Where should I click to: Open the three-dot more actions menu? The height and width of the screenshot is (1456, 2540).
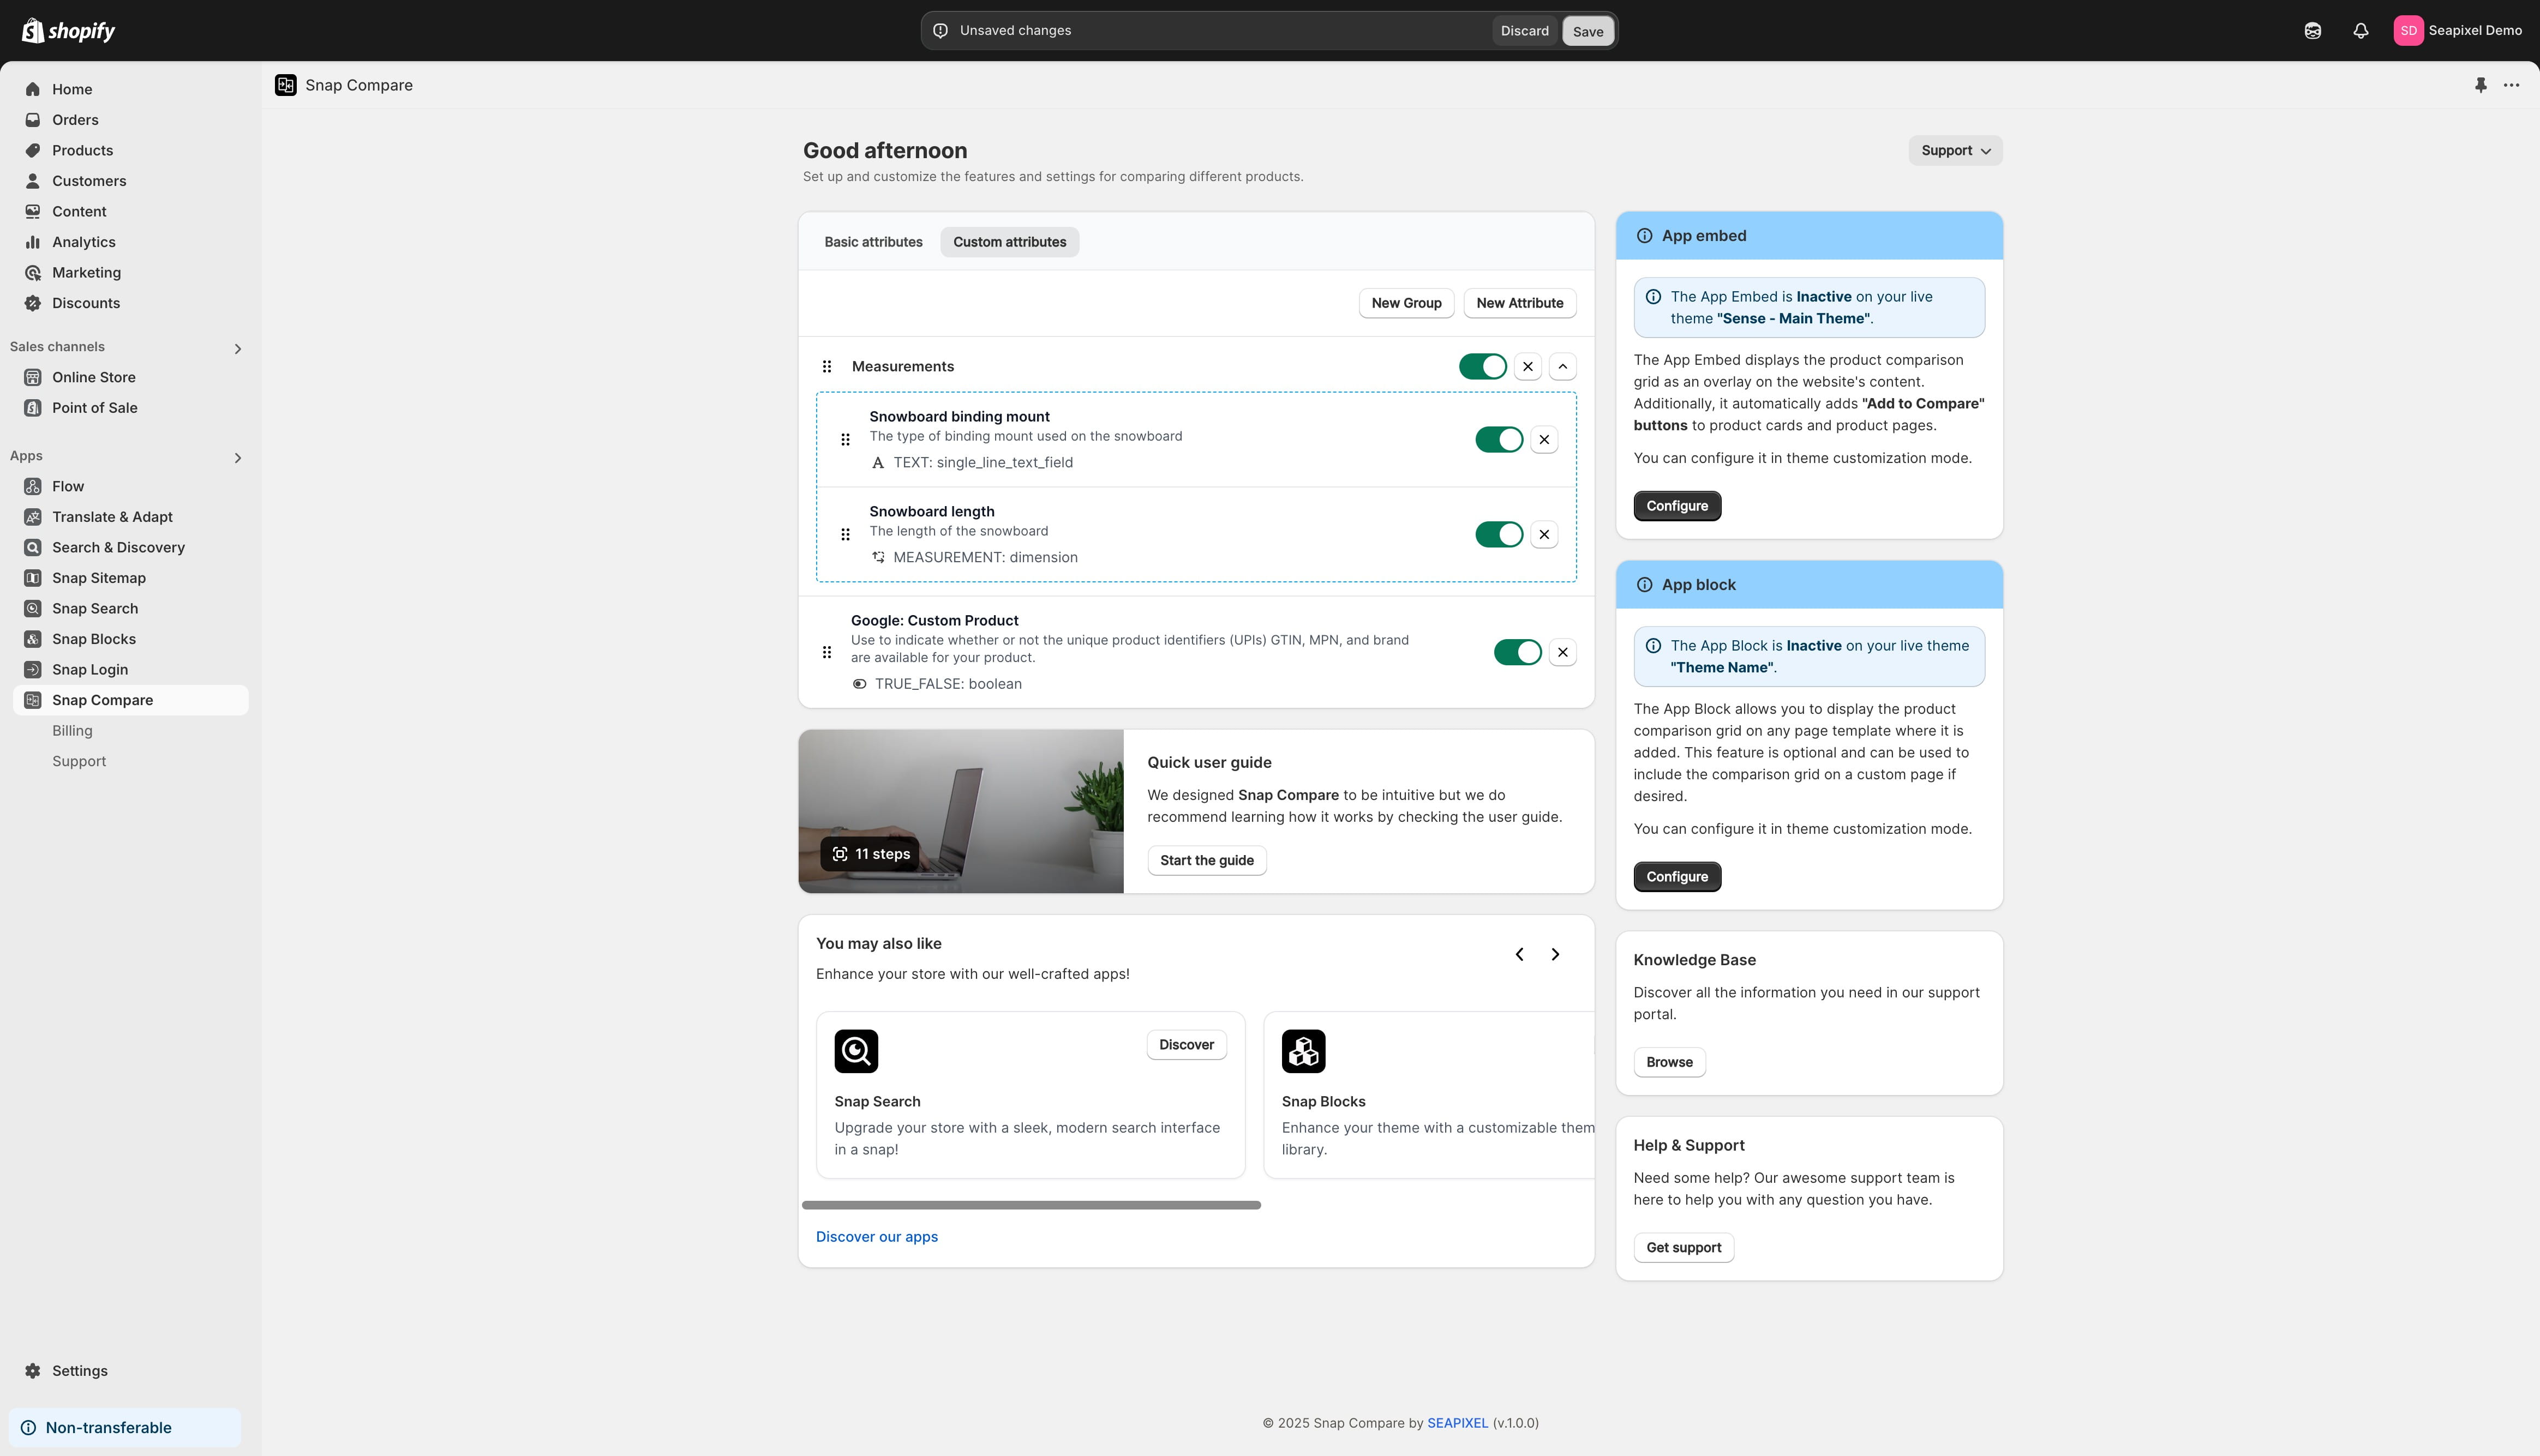point(2511,85)
